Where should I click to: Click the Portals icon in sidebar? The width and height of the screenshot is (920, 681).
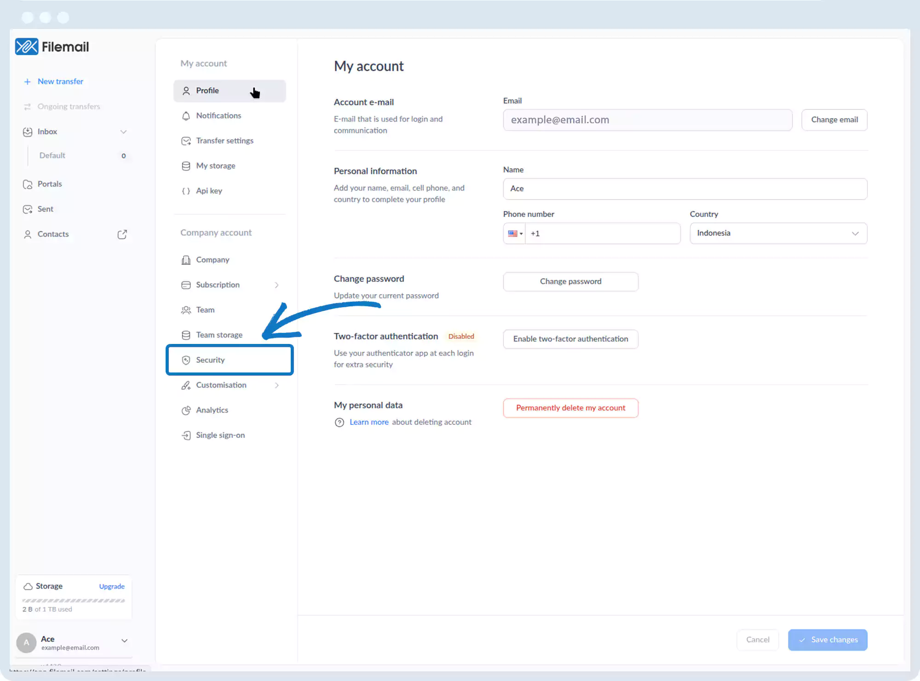(28, 184)
